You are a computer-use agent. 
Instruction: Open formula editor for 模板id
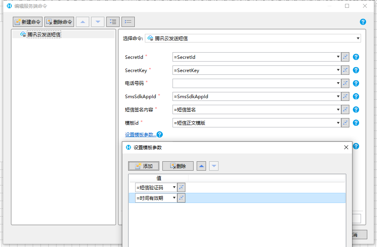pos(345,123)
